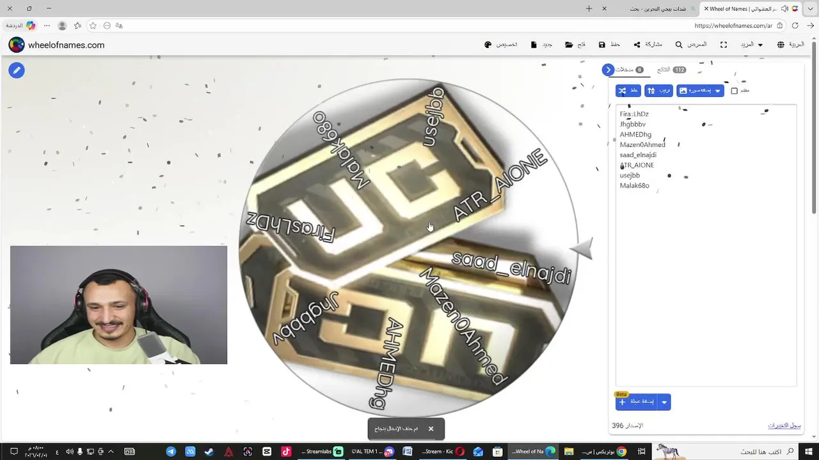Click the entry 'ATR_AIONE' in the list
Viewport: 819px width, 460px height.
pos(637,165)
